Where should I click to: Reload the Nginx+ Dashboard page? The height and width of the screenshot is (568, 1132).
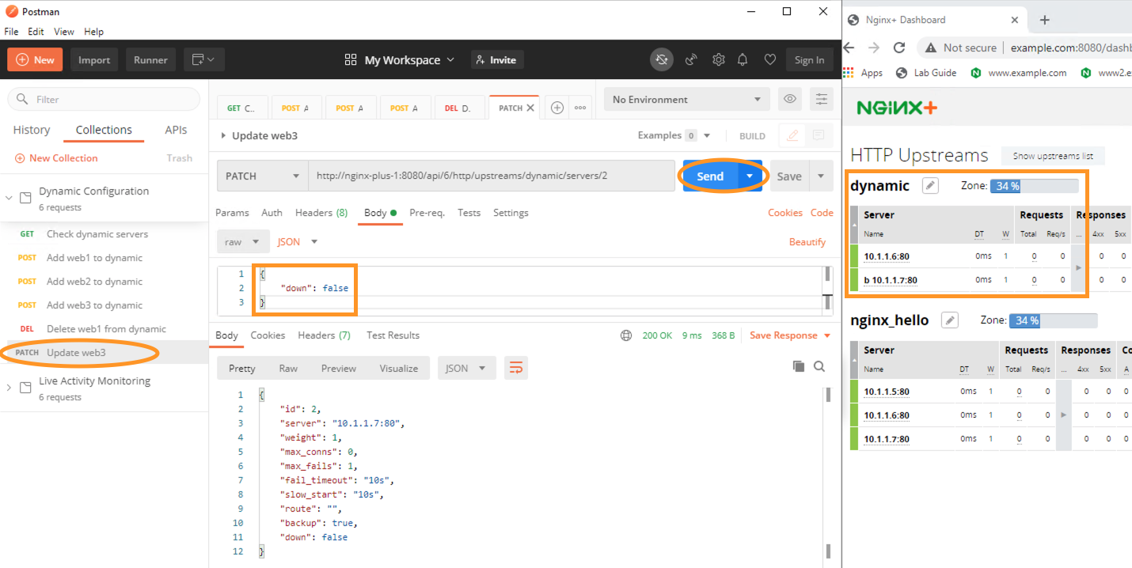(899, 47)
